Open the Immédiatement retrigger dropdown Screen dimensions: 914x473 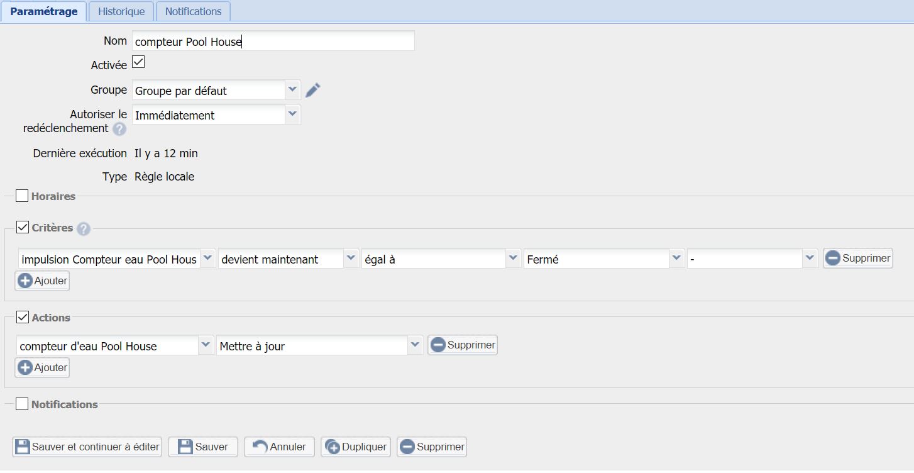292,114
